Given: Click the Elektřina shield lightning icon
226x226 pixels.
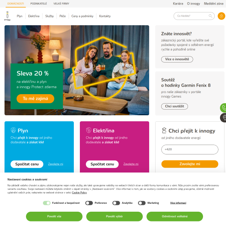Looking at the screenshot, I should pos(89,130).
